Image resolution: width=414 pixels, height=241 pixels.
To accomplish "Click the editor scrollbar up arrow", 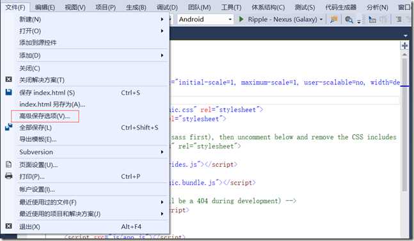I will tap(404, 54).
